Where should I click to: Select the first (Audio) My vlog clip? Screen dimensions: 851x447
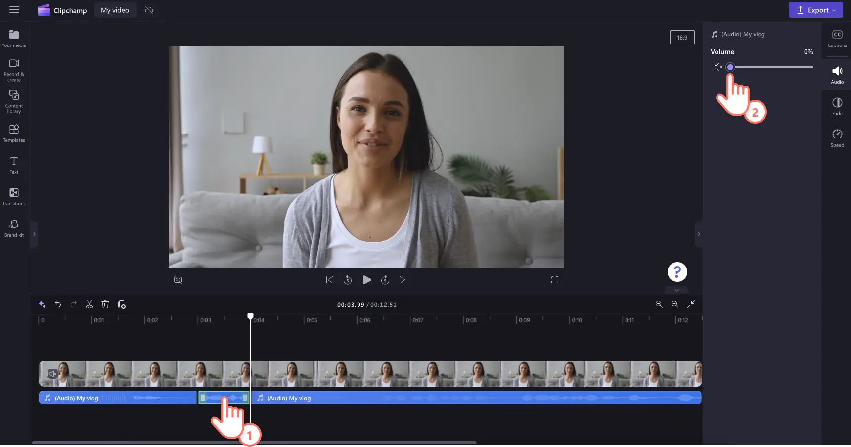pos(118,398)
